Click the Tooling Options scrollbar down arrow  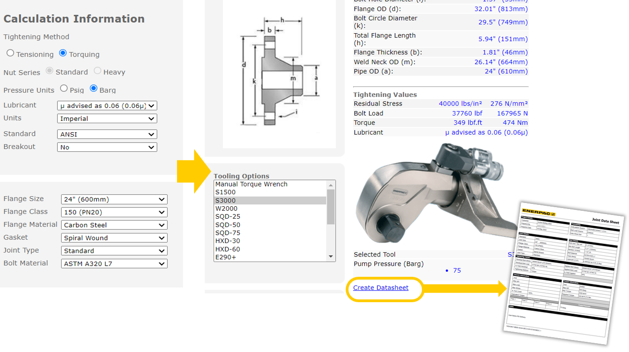pyautogui.click(x=330, y=256)
